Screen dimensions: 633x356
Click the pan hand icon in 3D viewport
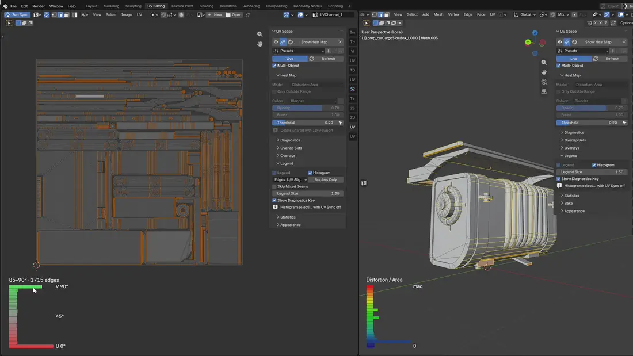point(544,72)
